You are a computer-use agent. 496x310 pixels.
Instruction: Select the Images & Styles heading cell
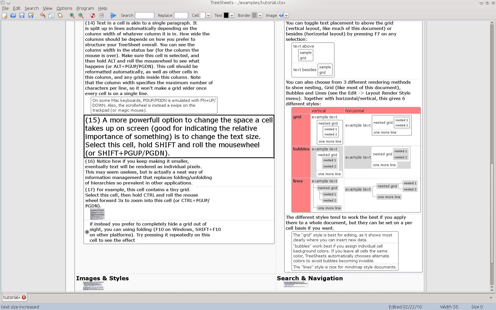click(102, 278)
